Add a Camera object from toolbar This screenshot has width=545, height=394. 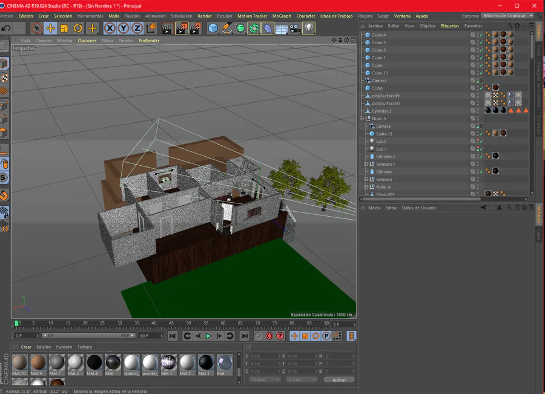(295, 28)
